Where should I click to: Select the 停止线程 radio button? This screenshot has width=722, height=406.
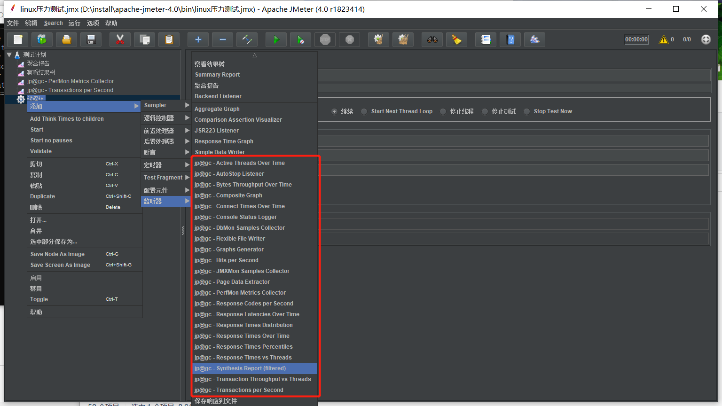pos(443,111)
